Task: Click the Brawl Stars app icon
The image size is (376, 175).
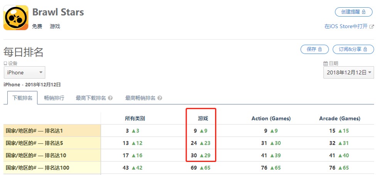Action: pos(16,18)
